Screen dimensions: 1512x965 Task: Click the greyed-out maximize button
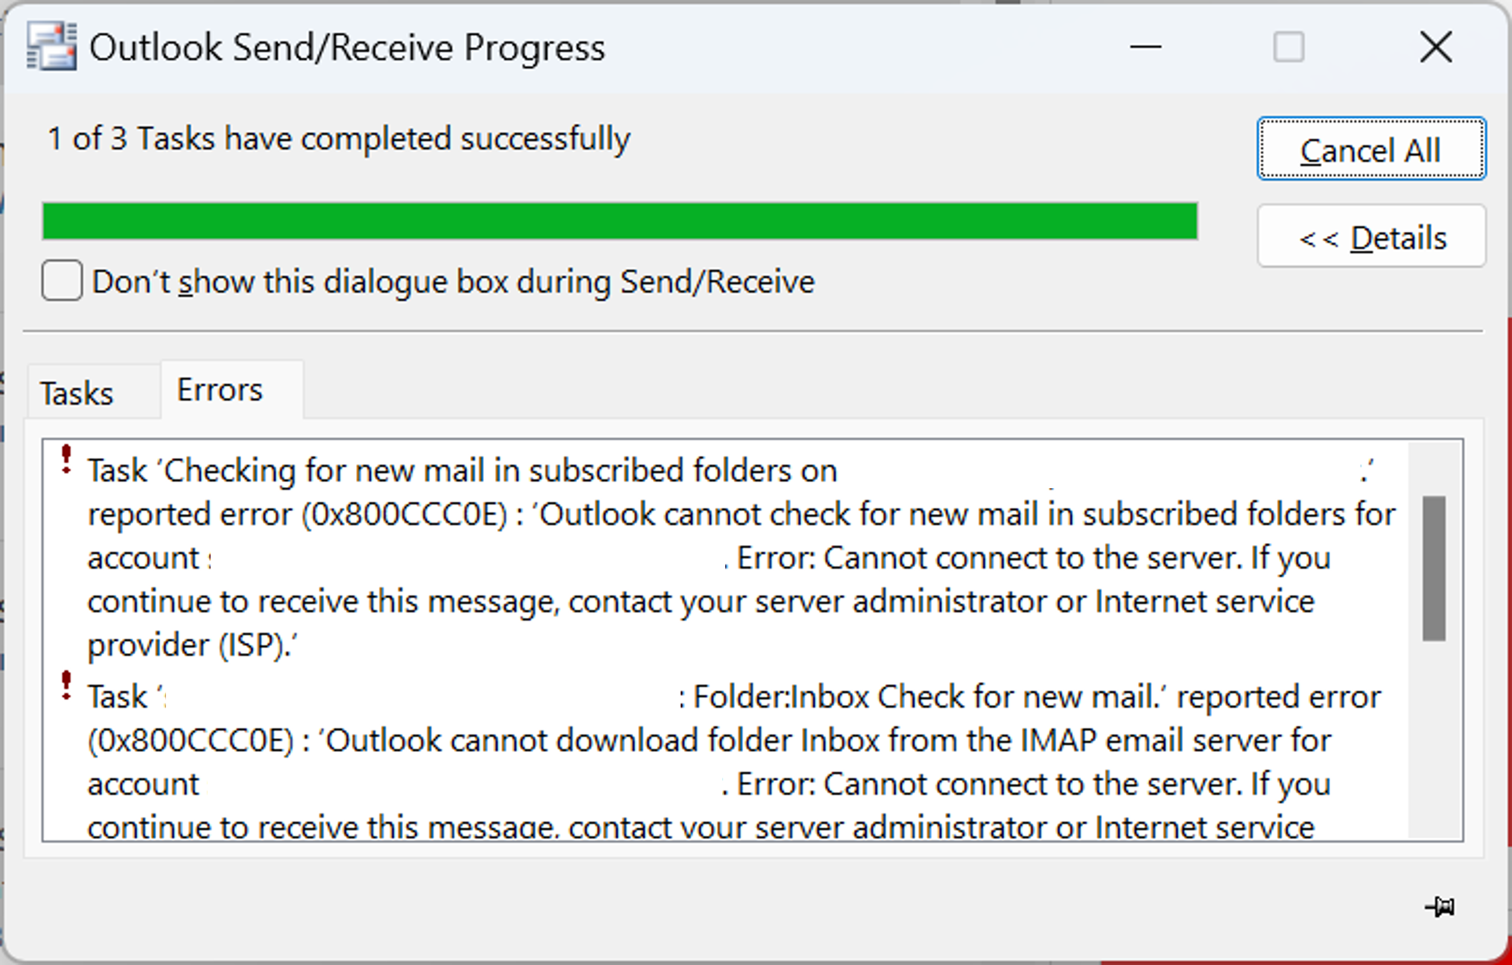pyautogui.click(x=1289, y=47)
